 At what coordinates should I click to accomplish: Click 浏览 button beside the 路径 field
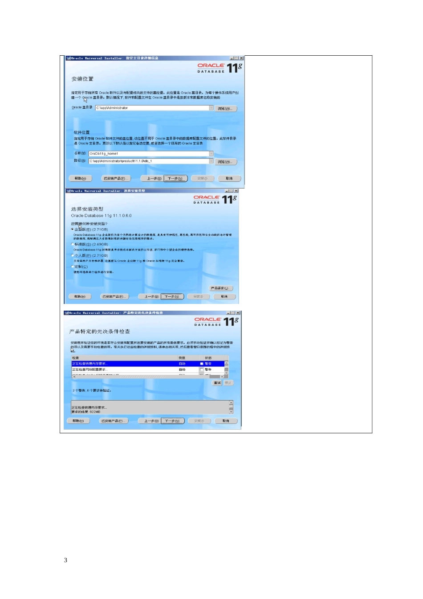[226, 162]
